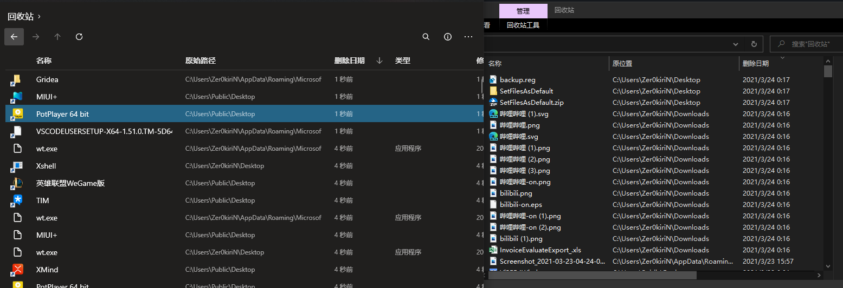The width and height of the screenshot is (843, 288).
Task: Click the right Explorer horizontal scrollbar
Action: [591, 275]
